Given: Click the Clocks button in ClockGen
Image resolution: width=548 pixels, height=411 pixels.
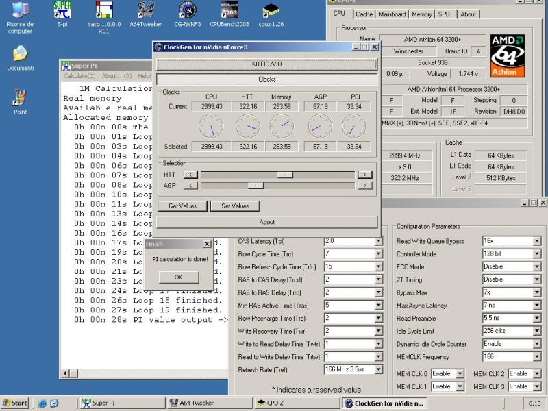Looking at the screenshot, I should coord(267,79).
